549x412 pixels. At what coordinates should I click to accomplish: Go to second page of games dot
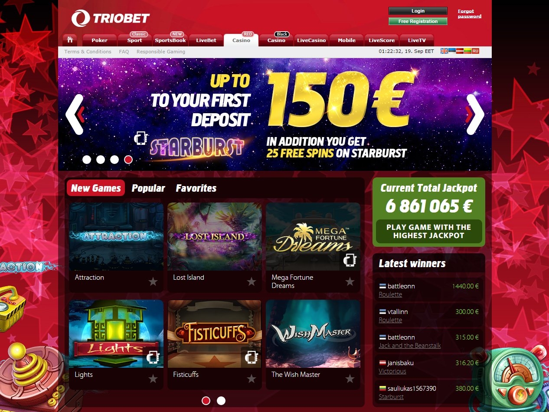point(221,401)
